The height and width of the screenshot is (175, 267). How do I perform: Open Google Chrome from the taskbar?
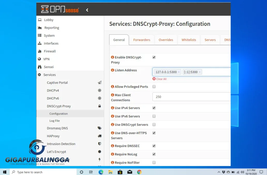point(139,172)
